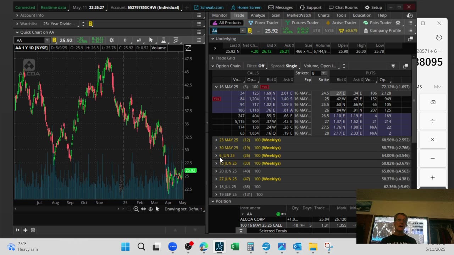Open File Explorer from the taskbar

point(313,246)
